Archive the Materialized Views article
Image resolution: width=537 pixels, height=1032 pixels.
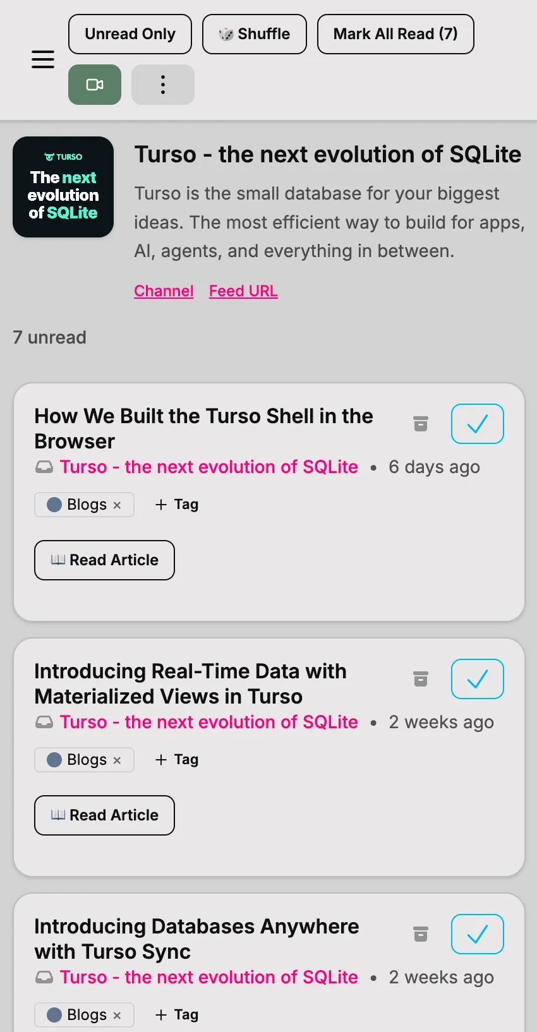[x=420, y=679]
